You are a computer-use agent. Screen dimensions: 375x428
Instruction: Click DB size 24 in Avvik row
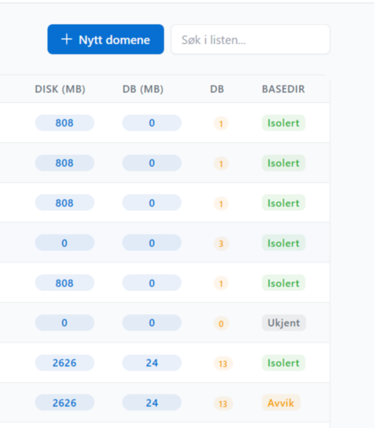pos(152,403)
